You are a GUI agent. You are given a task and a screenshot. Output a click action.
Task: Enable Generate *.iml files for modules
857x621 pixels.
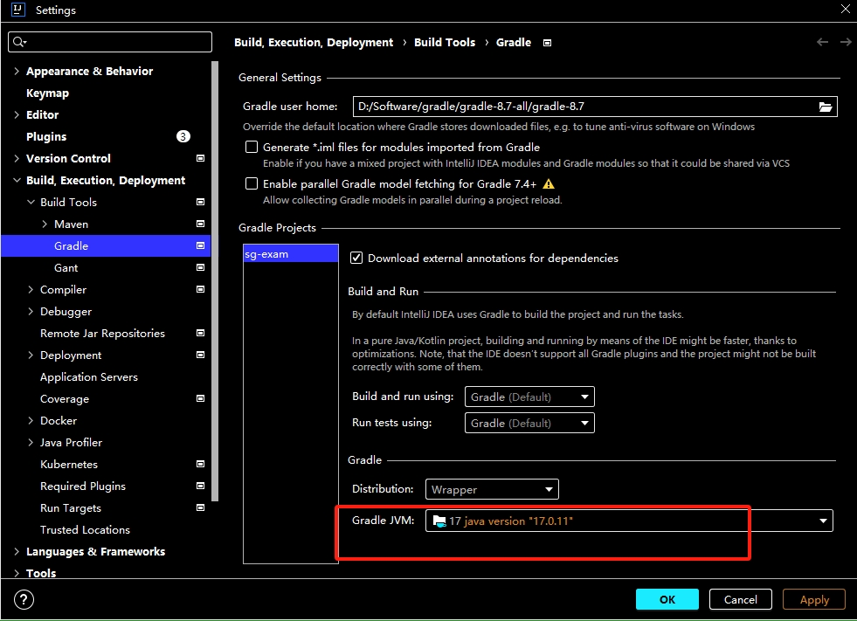[252, 147]
